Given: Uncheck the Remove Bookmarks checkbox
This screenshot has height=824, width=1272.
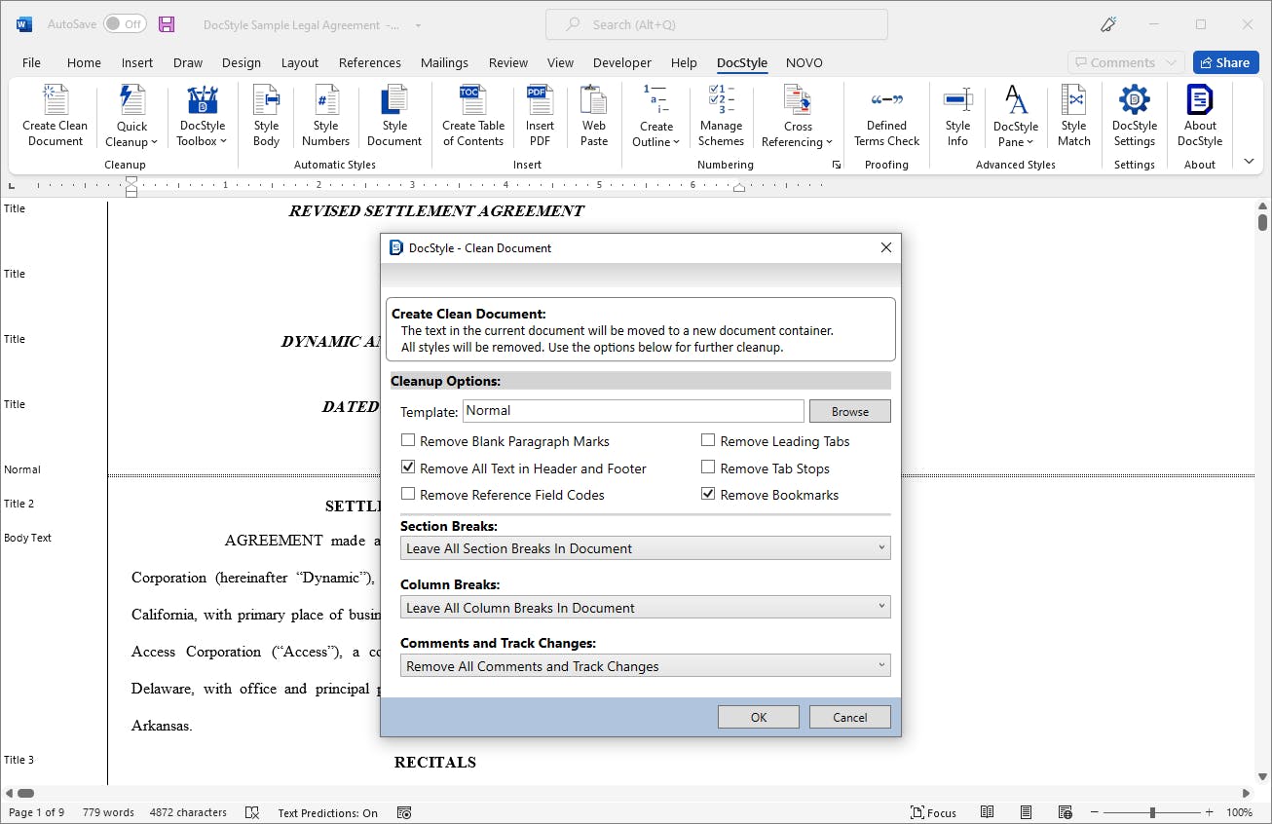Looking at the screenshot, I should (x=708, y=495).
